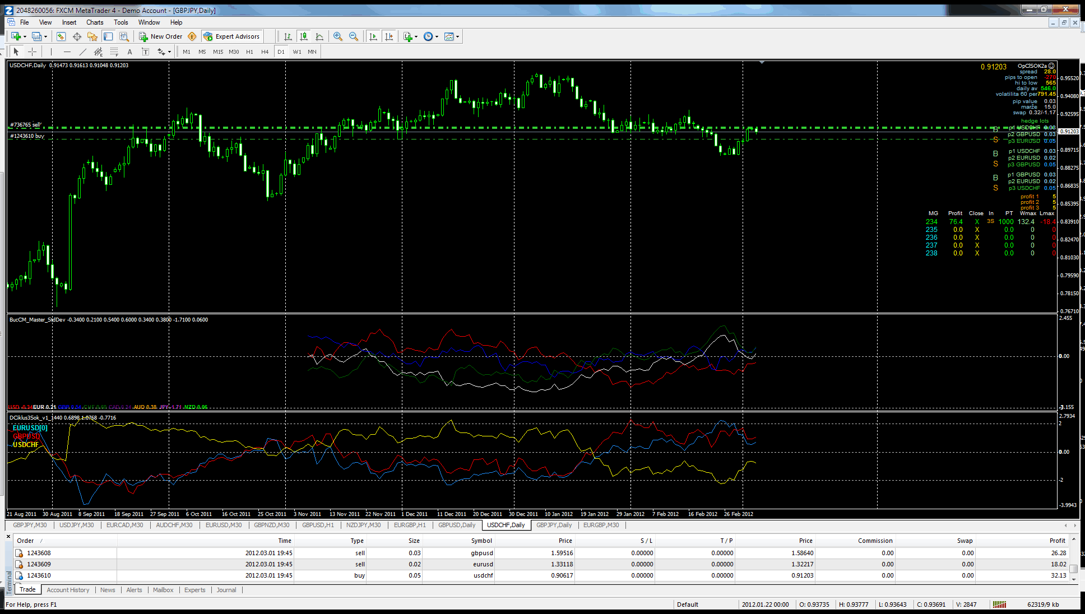The width and height of the screenshot is (1085, 614).
Task: Toggle Expert Advisors on or off
Action: point(232,36)
